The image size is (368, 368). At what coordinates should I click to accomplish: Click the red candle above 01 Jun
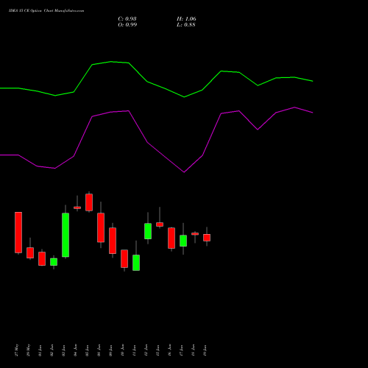tap(42, 258)
